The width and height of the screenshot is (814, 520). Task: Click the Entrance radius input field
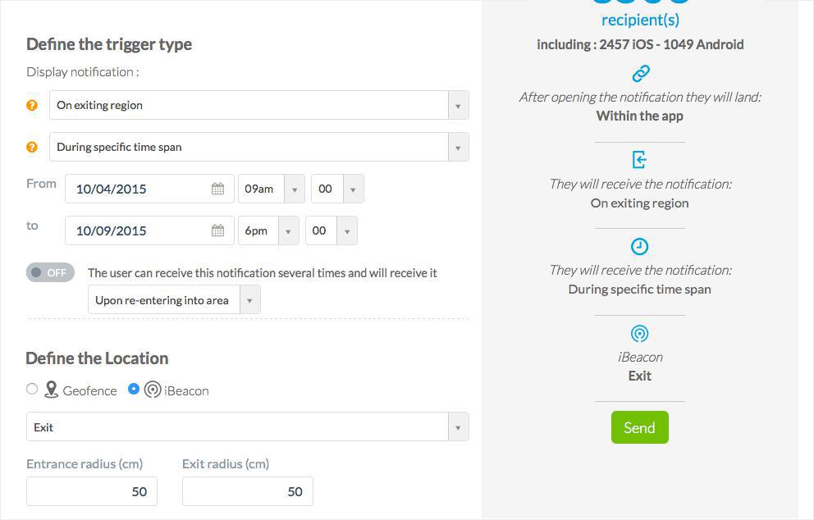[92, 491]
